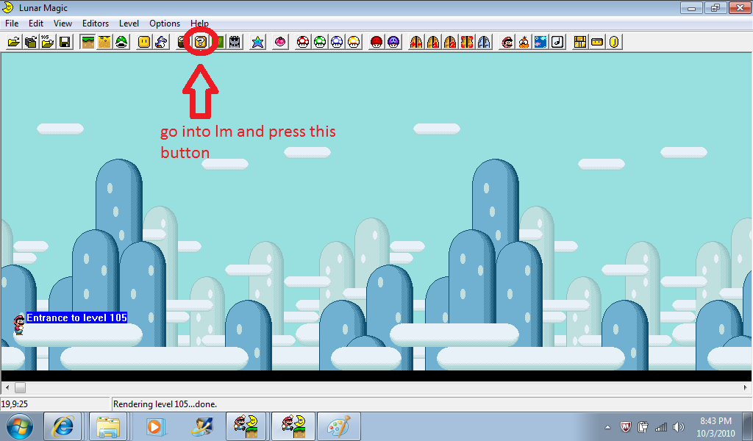Click the gold coin toolbar icon
Screen dimensions: 753x441
(x=614, y=42)
